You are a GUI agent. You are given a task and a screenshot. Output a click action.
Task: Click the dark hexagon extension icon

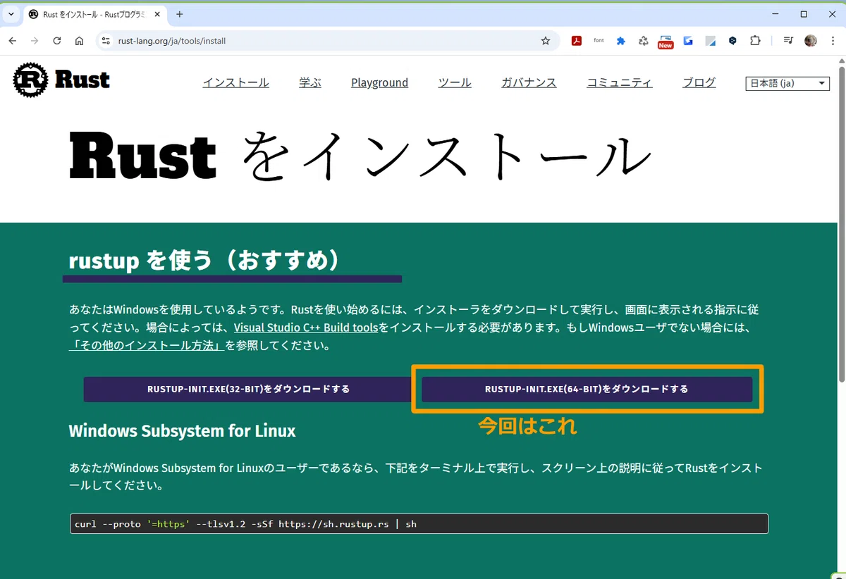[x=732, y=41]
